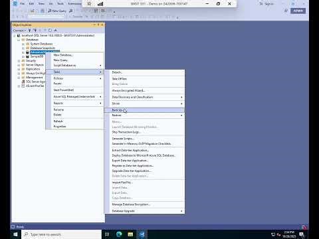Choose Upgrade Data-tier Application
This screenshot has height=239, width=319.
[144, 171]
